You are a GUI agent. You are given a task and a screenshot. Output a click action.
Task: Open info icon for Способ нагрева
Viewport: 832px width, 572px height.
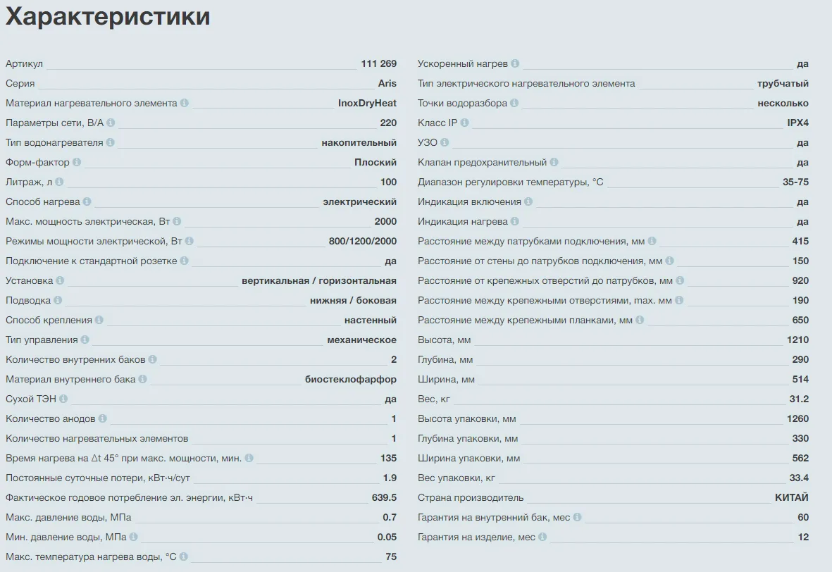[x=87, y=201]
